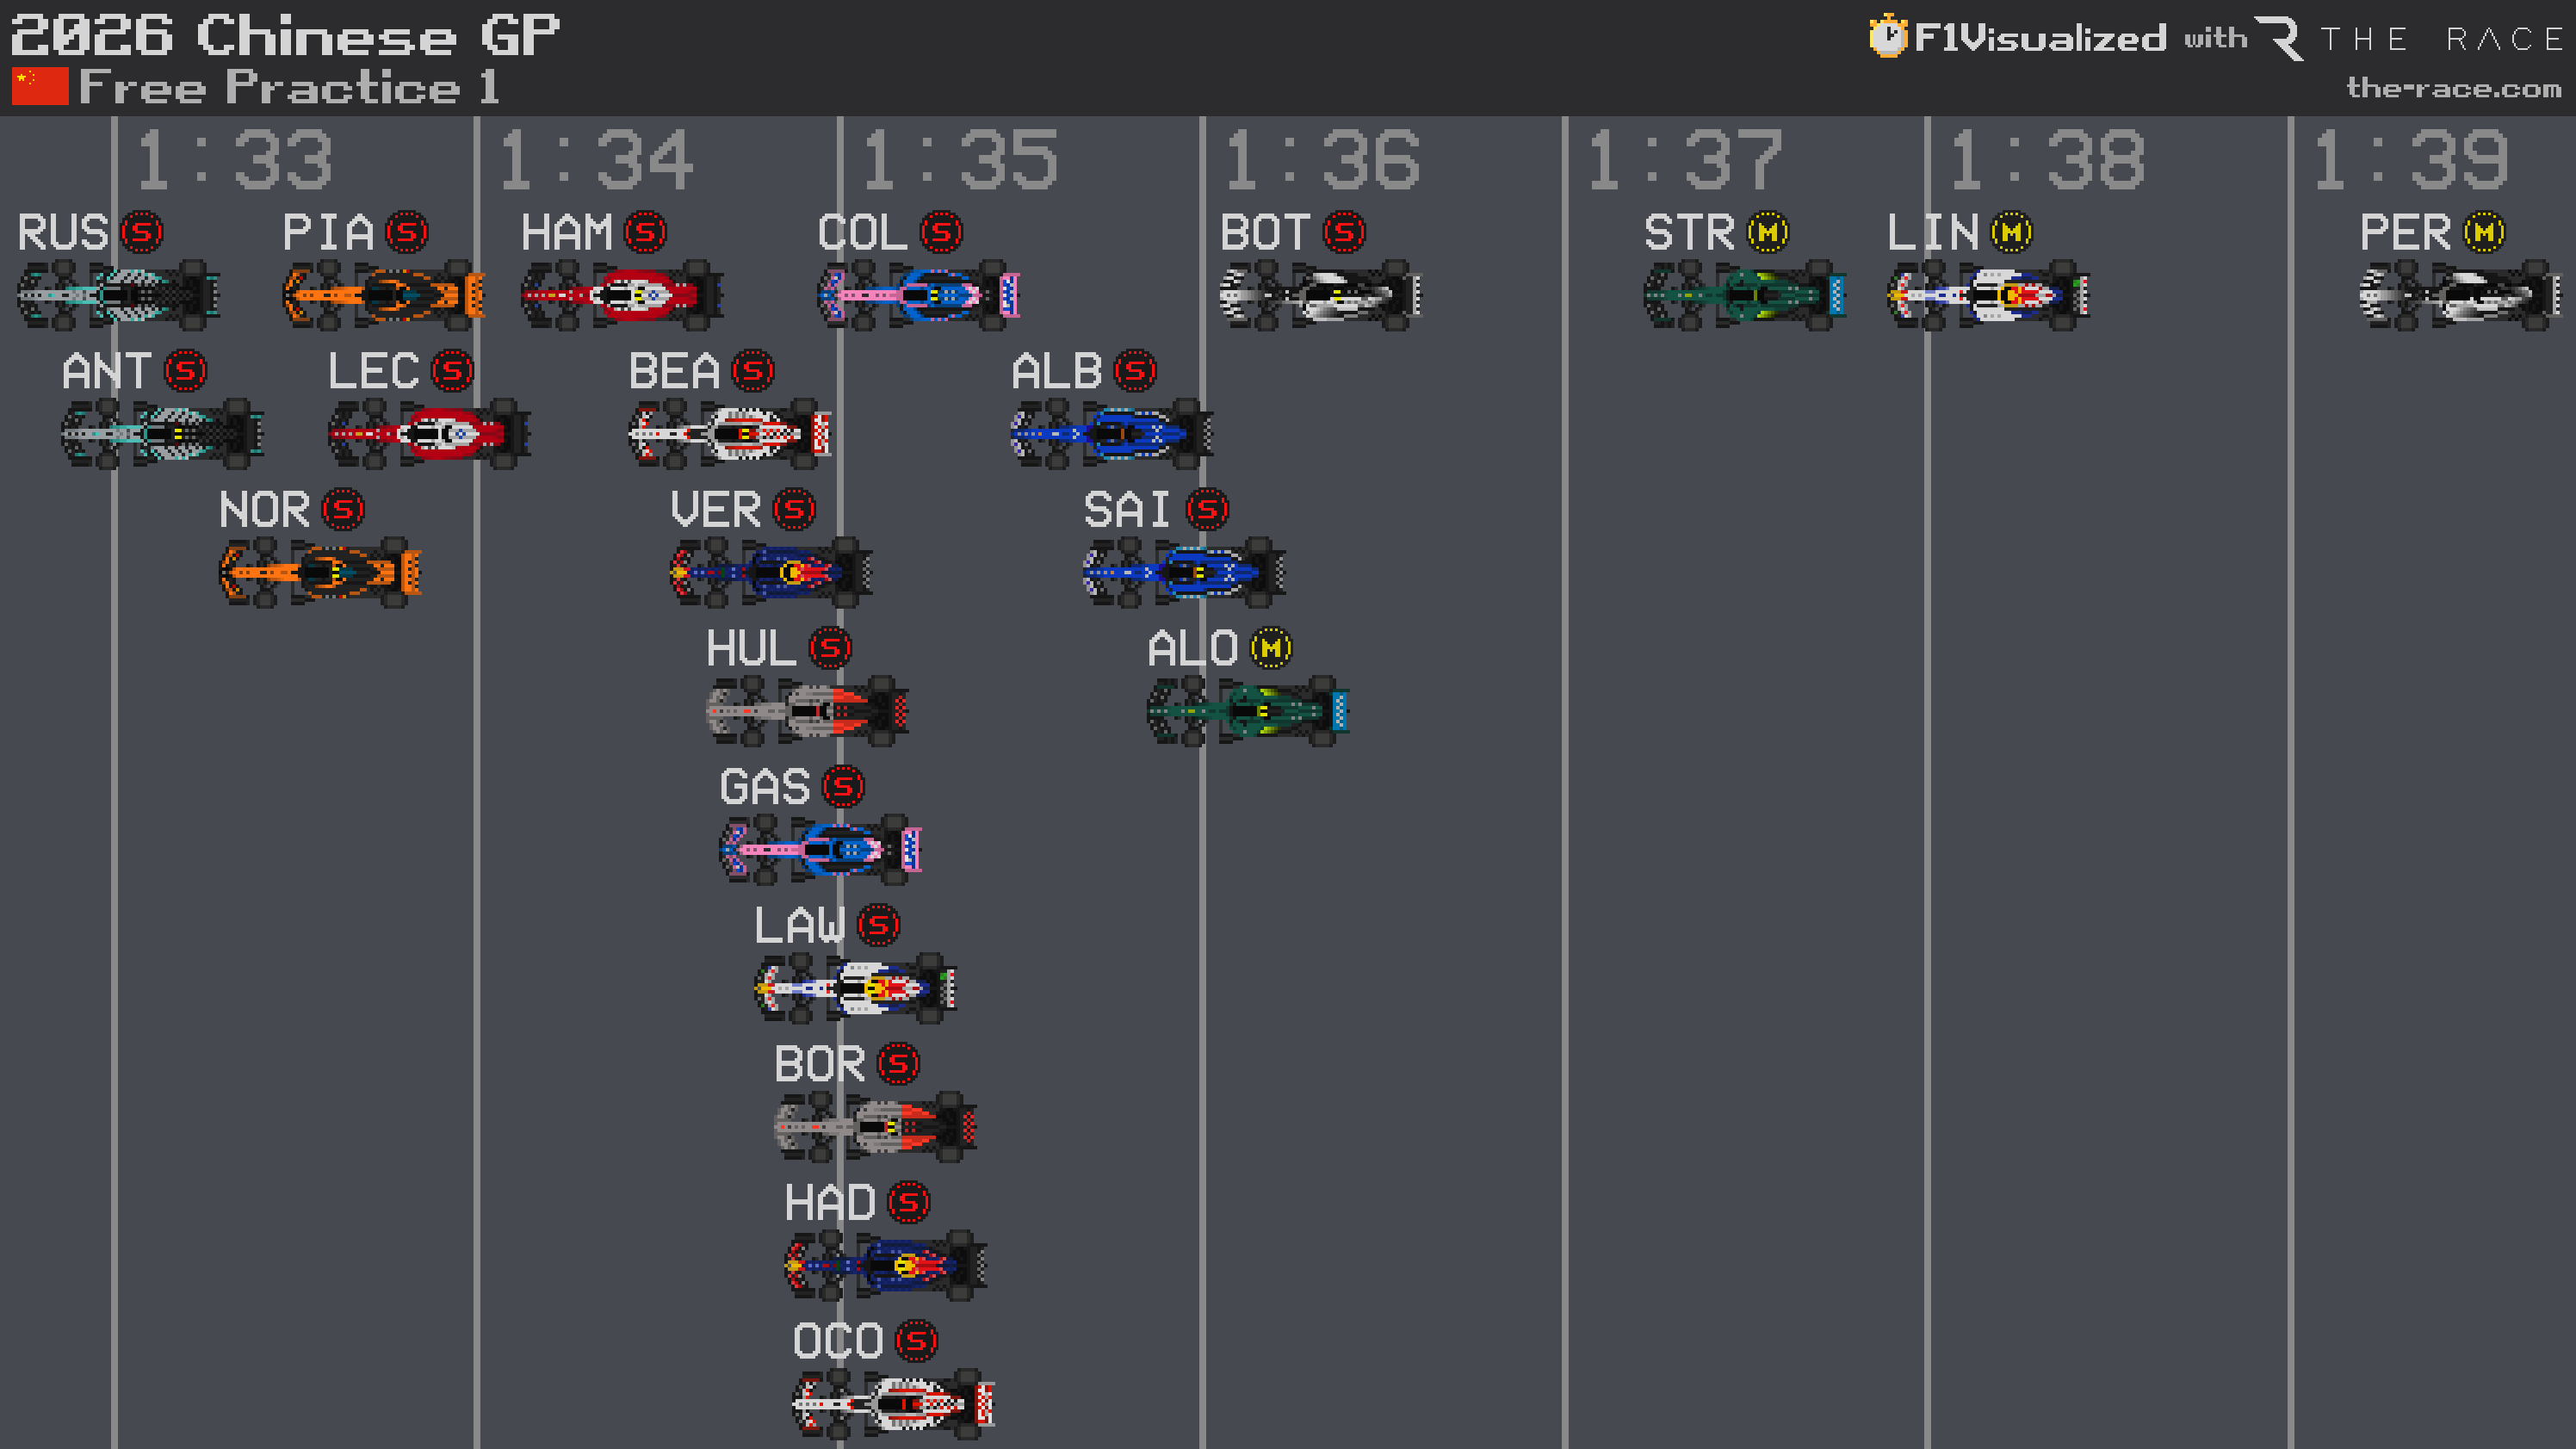2576x1449 pixels.
Task: Click the Chinese flag icon
Action: (40, 86)
